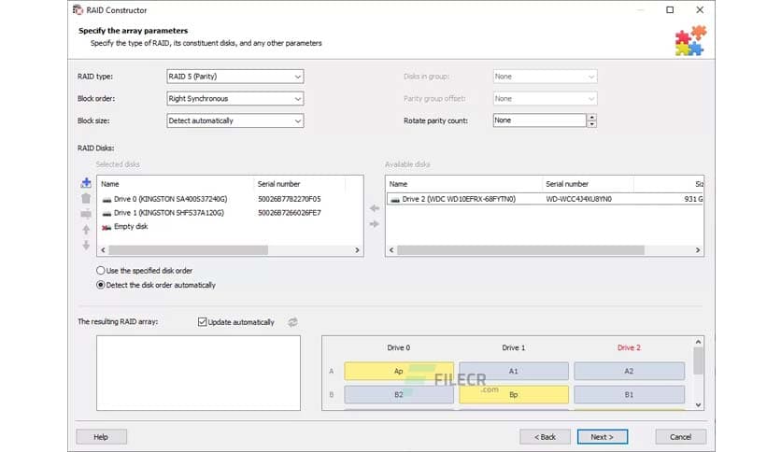Click Drive 0 KINGSTON disk icon
Screen dimensions: 781x452
(106, 199)
